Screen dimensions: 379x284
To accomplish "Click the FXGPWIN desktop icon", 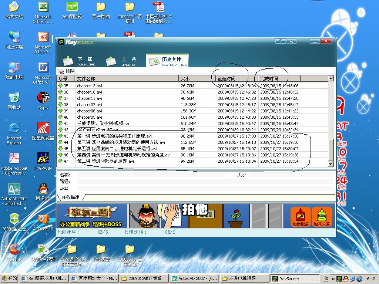I will [43, 159].
